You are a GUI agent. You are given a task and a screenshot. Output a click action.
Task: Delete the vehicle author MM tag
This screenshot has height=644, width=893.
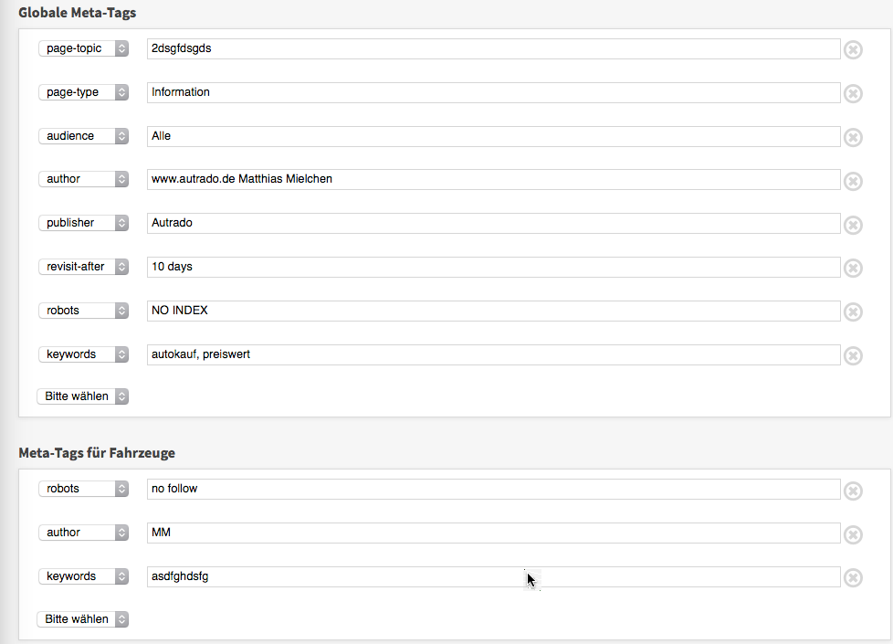(x=852, y=534)
